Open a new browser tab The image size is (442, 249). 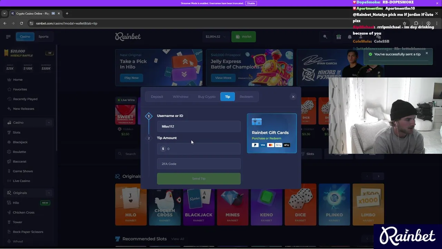tap(67, 13)
